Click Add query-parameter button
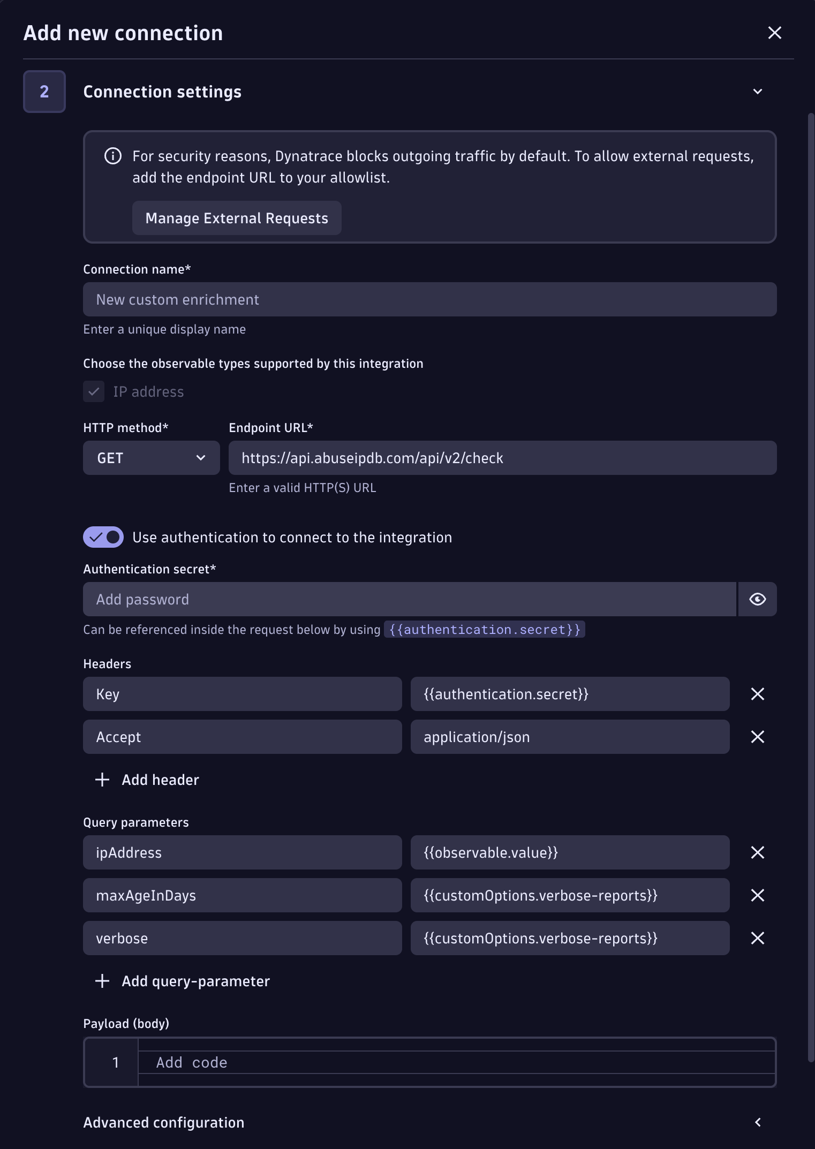The width and height of the screenshot is (815, 1149). coord(182,981)
